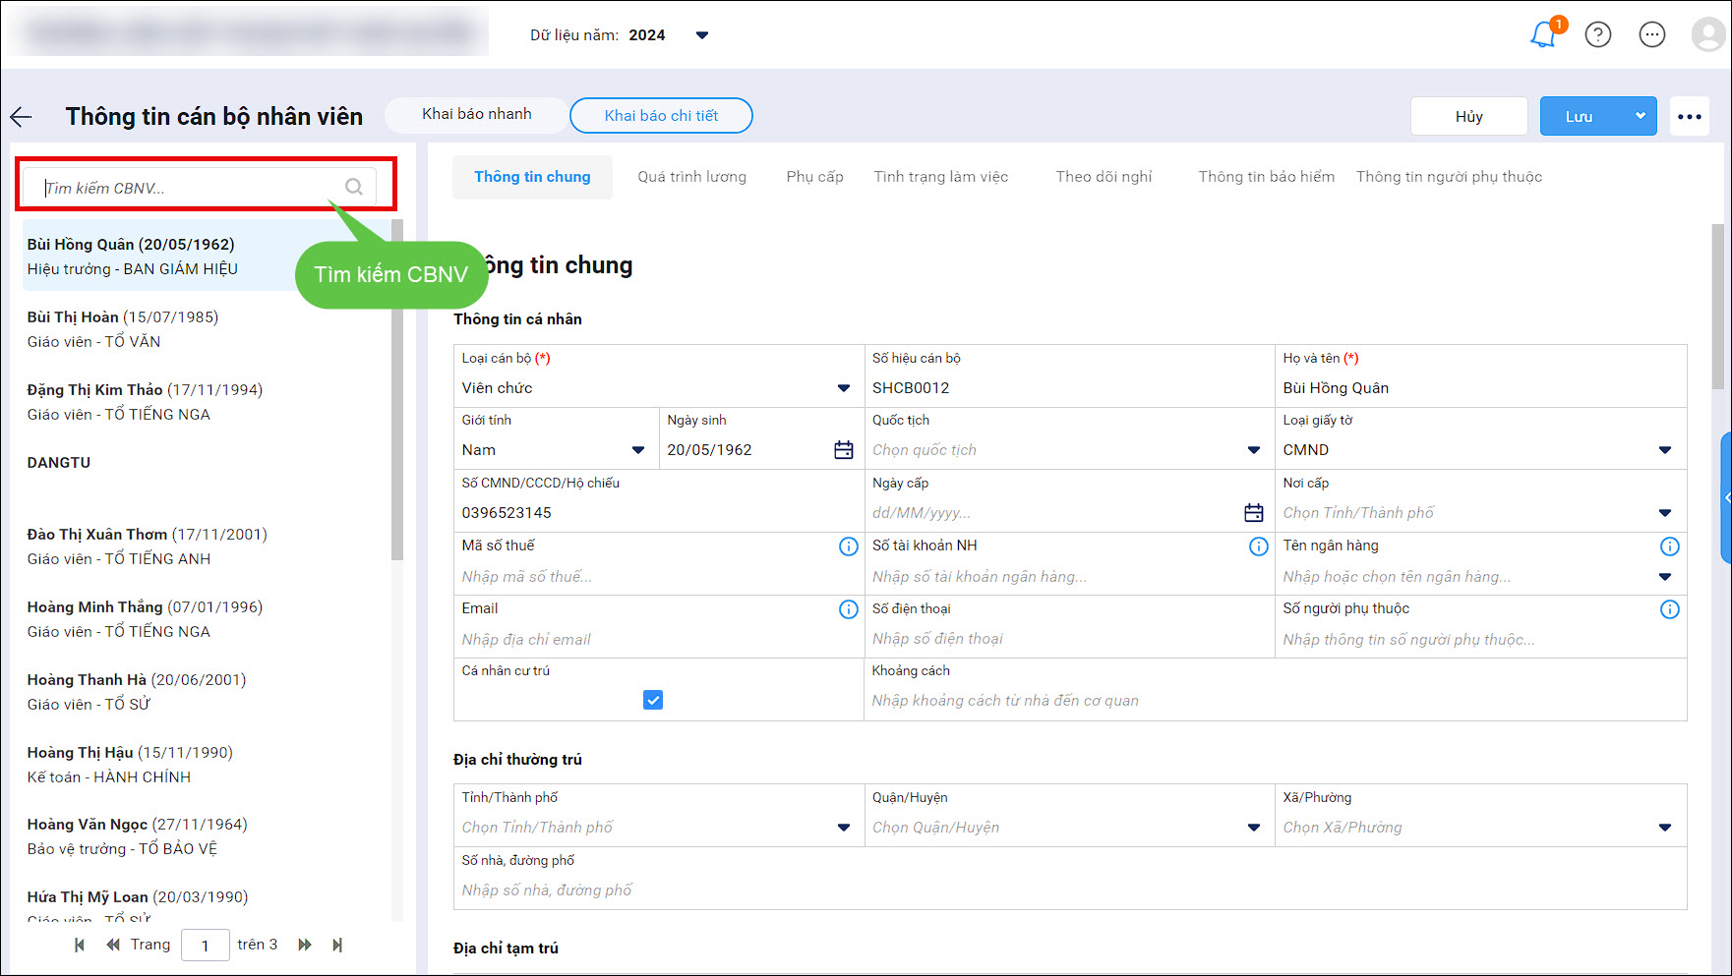Switch to the Quá trình lương tab

coord(691,177)
